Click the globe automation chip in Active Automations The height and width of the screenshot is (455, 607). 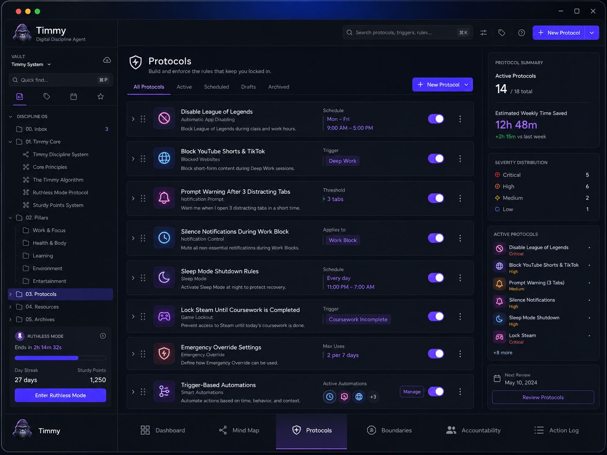[x=359, y=396]
